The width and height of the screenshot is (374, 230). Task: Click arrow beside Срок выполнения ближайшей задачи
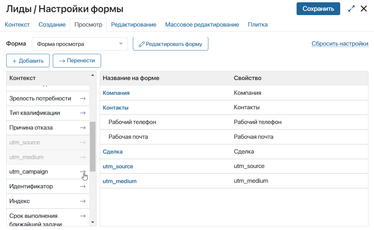83,216
